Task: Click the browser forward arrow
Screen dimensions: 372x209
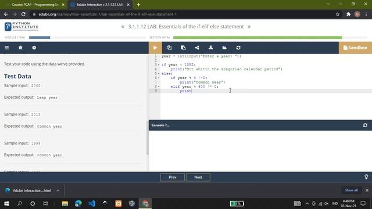Action: point(15,14)
